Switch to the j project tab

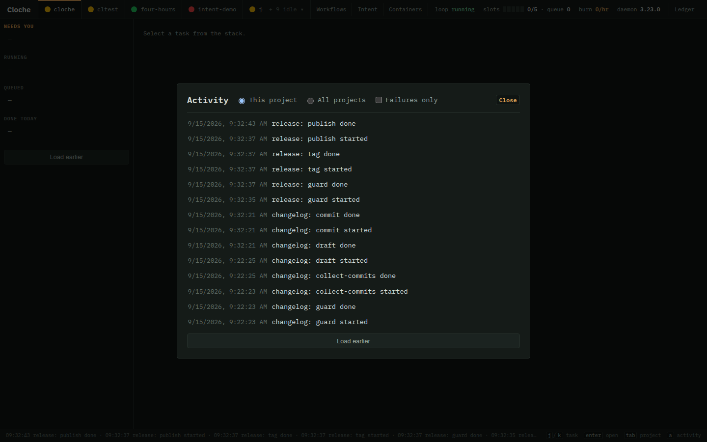[255, 9]
